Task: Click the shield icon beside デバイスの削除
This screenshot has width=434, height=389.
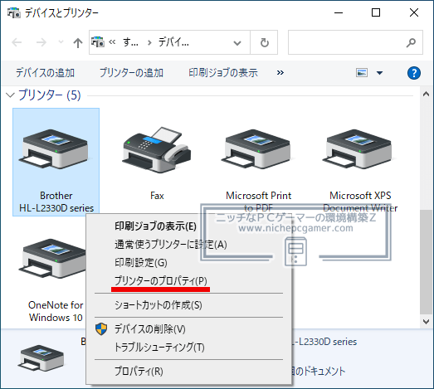Action: pyautogui.click(x=101, y=329)
